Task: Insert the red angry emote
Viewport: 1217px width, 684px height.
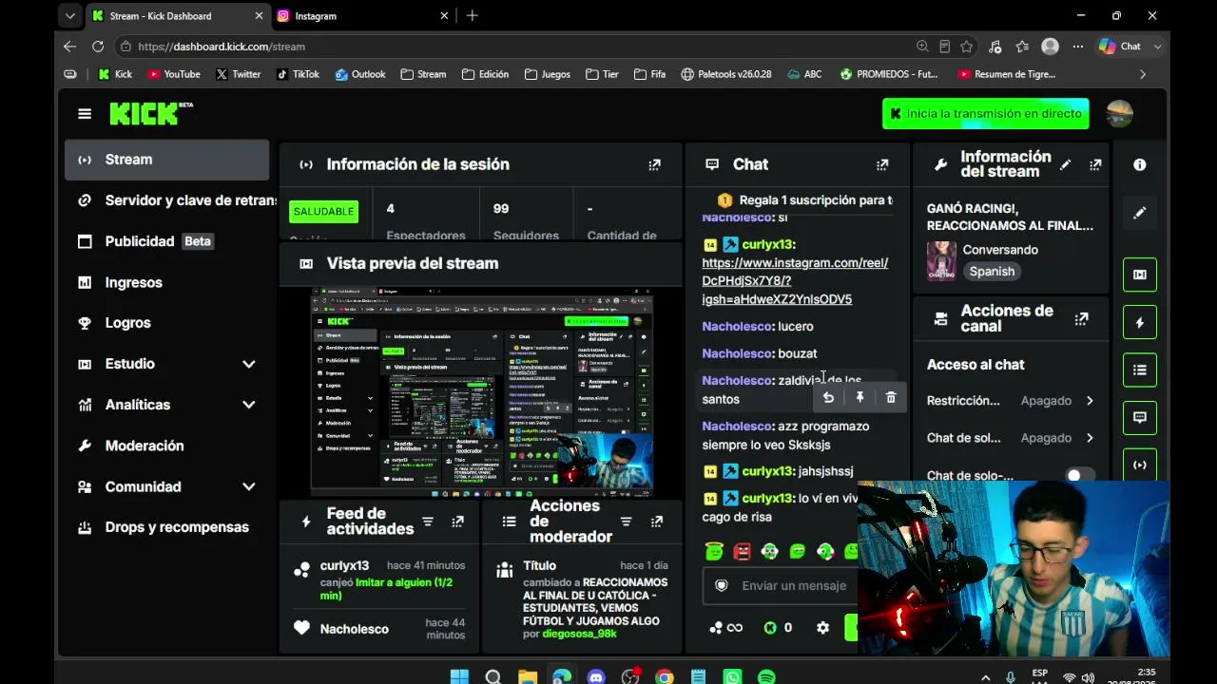Action: pyautogui.click(x=742, y=551)
